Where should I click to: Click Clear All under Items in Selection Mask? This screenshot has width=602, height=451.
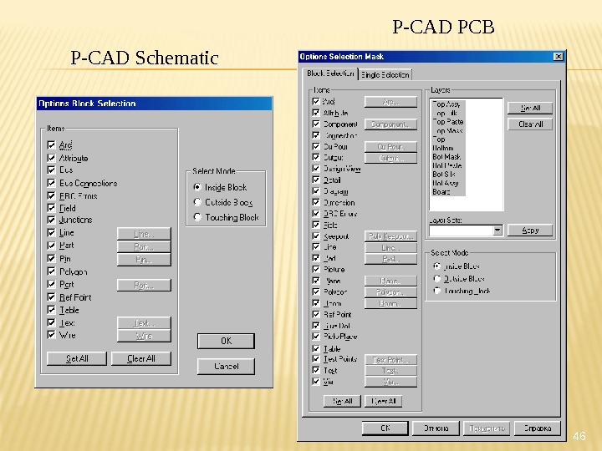pyautogui.click(x=383, y=401)
